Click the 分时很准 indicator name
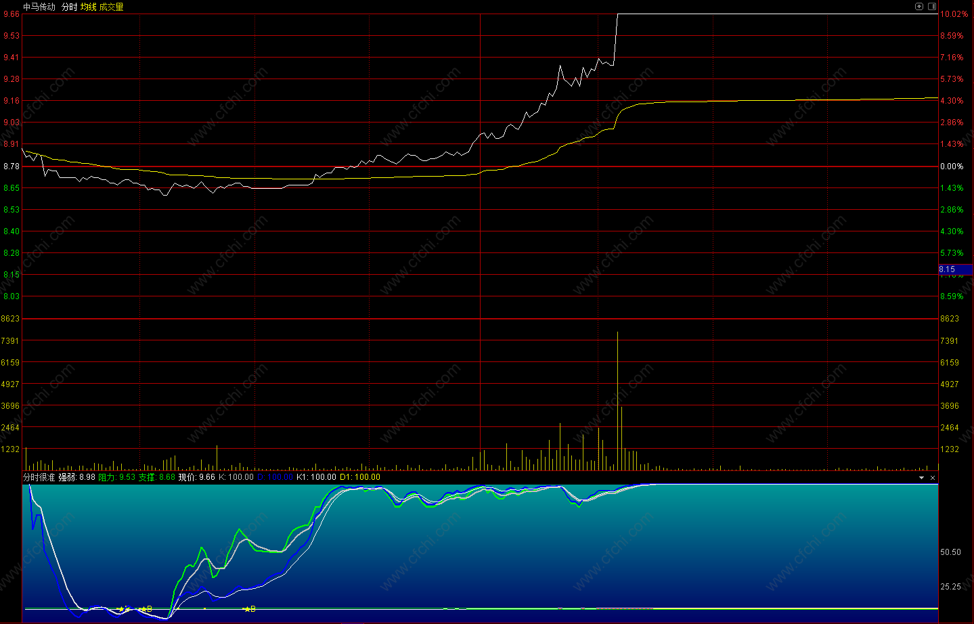 39,477
